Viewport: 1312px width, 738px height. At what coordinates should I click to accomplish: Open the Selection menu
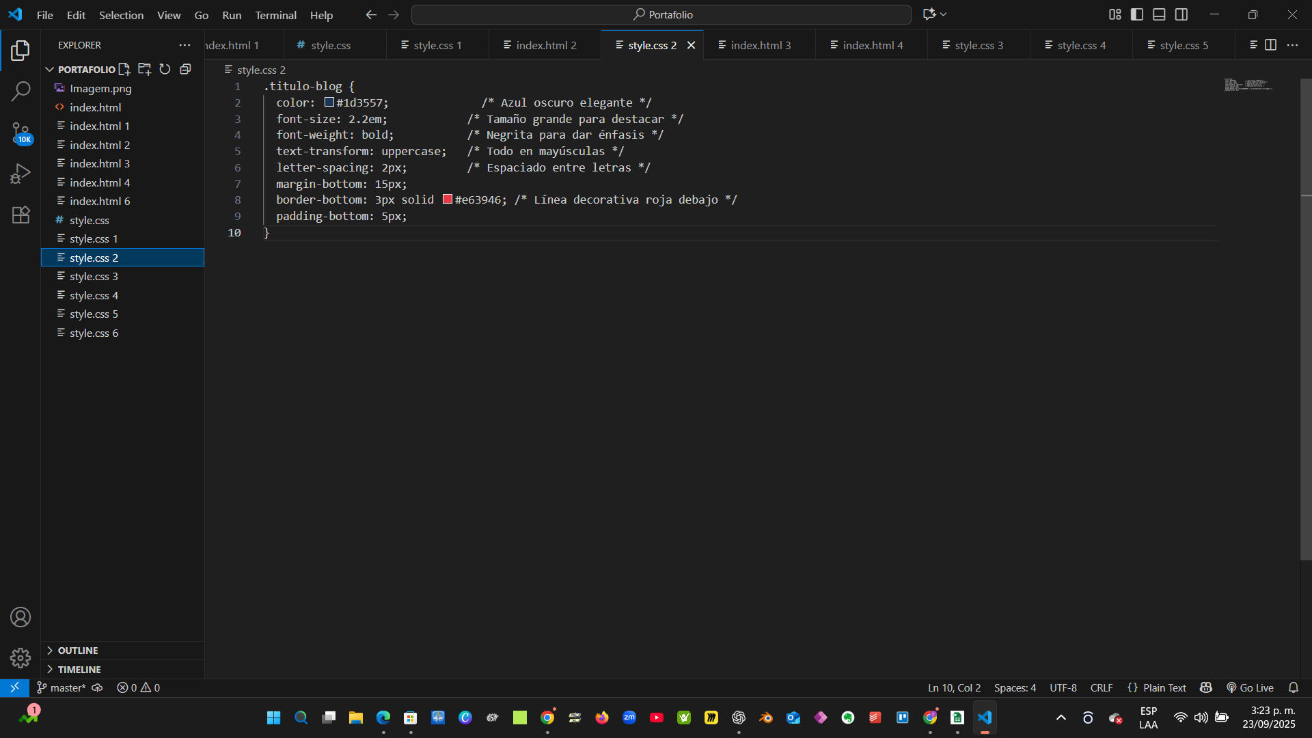[x=121, y=15]
